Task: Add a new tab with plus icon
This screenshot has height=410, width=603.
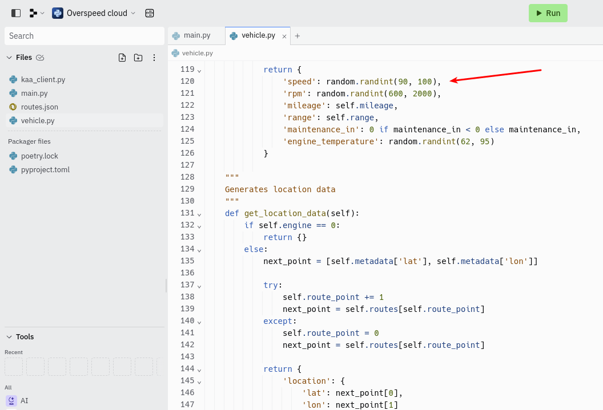Action: (x=298, y=36)
